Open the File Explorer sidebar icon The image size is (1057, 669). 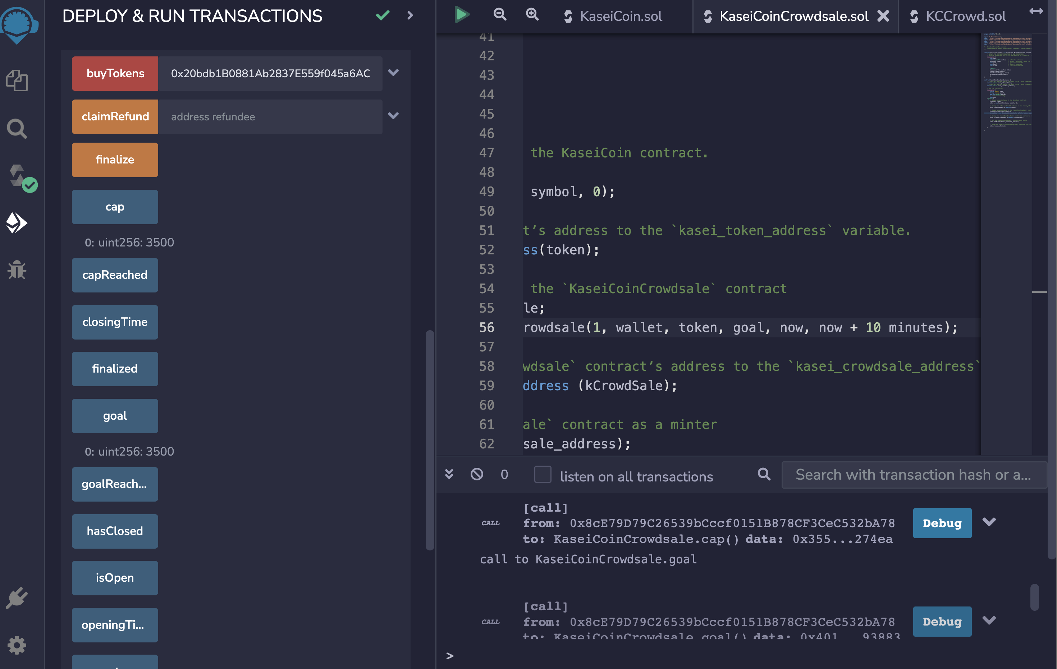pos(17,81)
